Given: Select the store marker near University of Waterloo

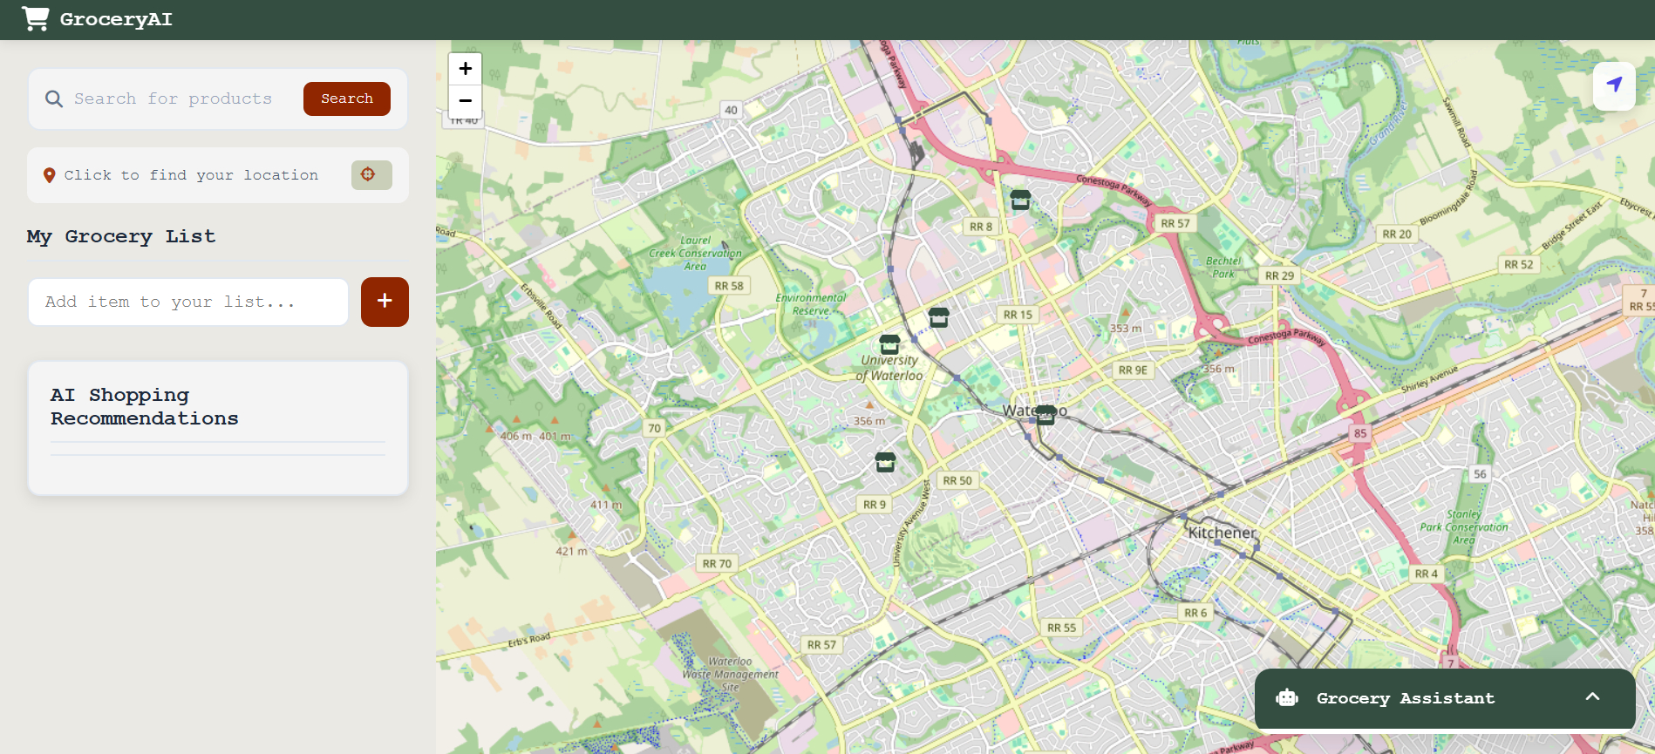Looking at the screenshot, I should 889,344.
